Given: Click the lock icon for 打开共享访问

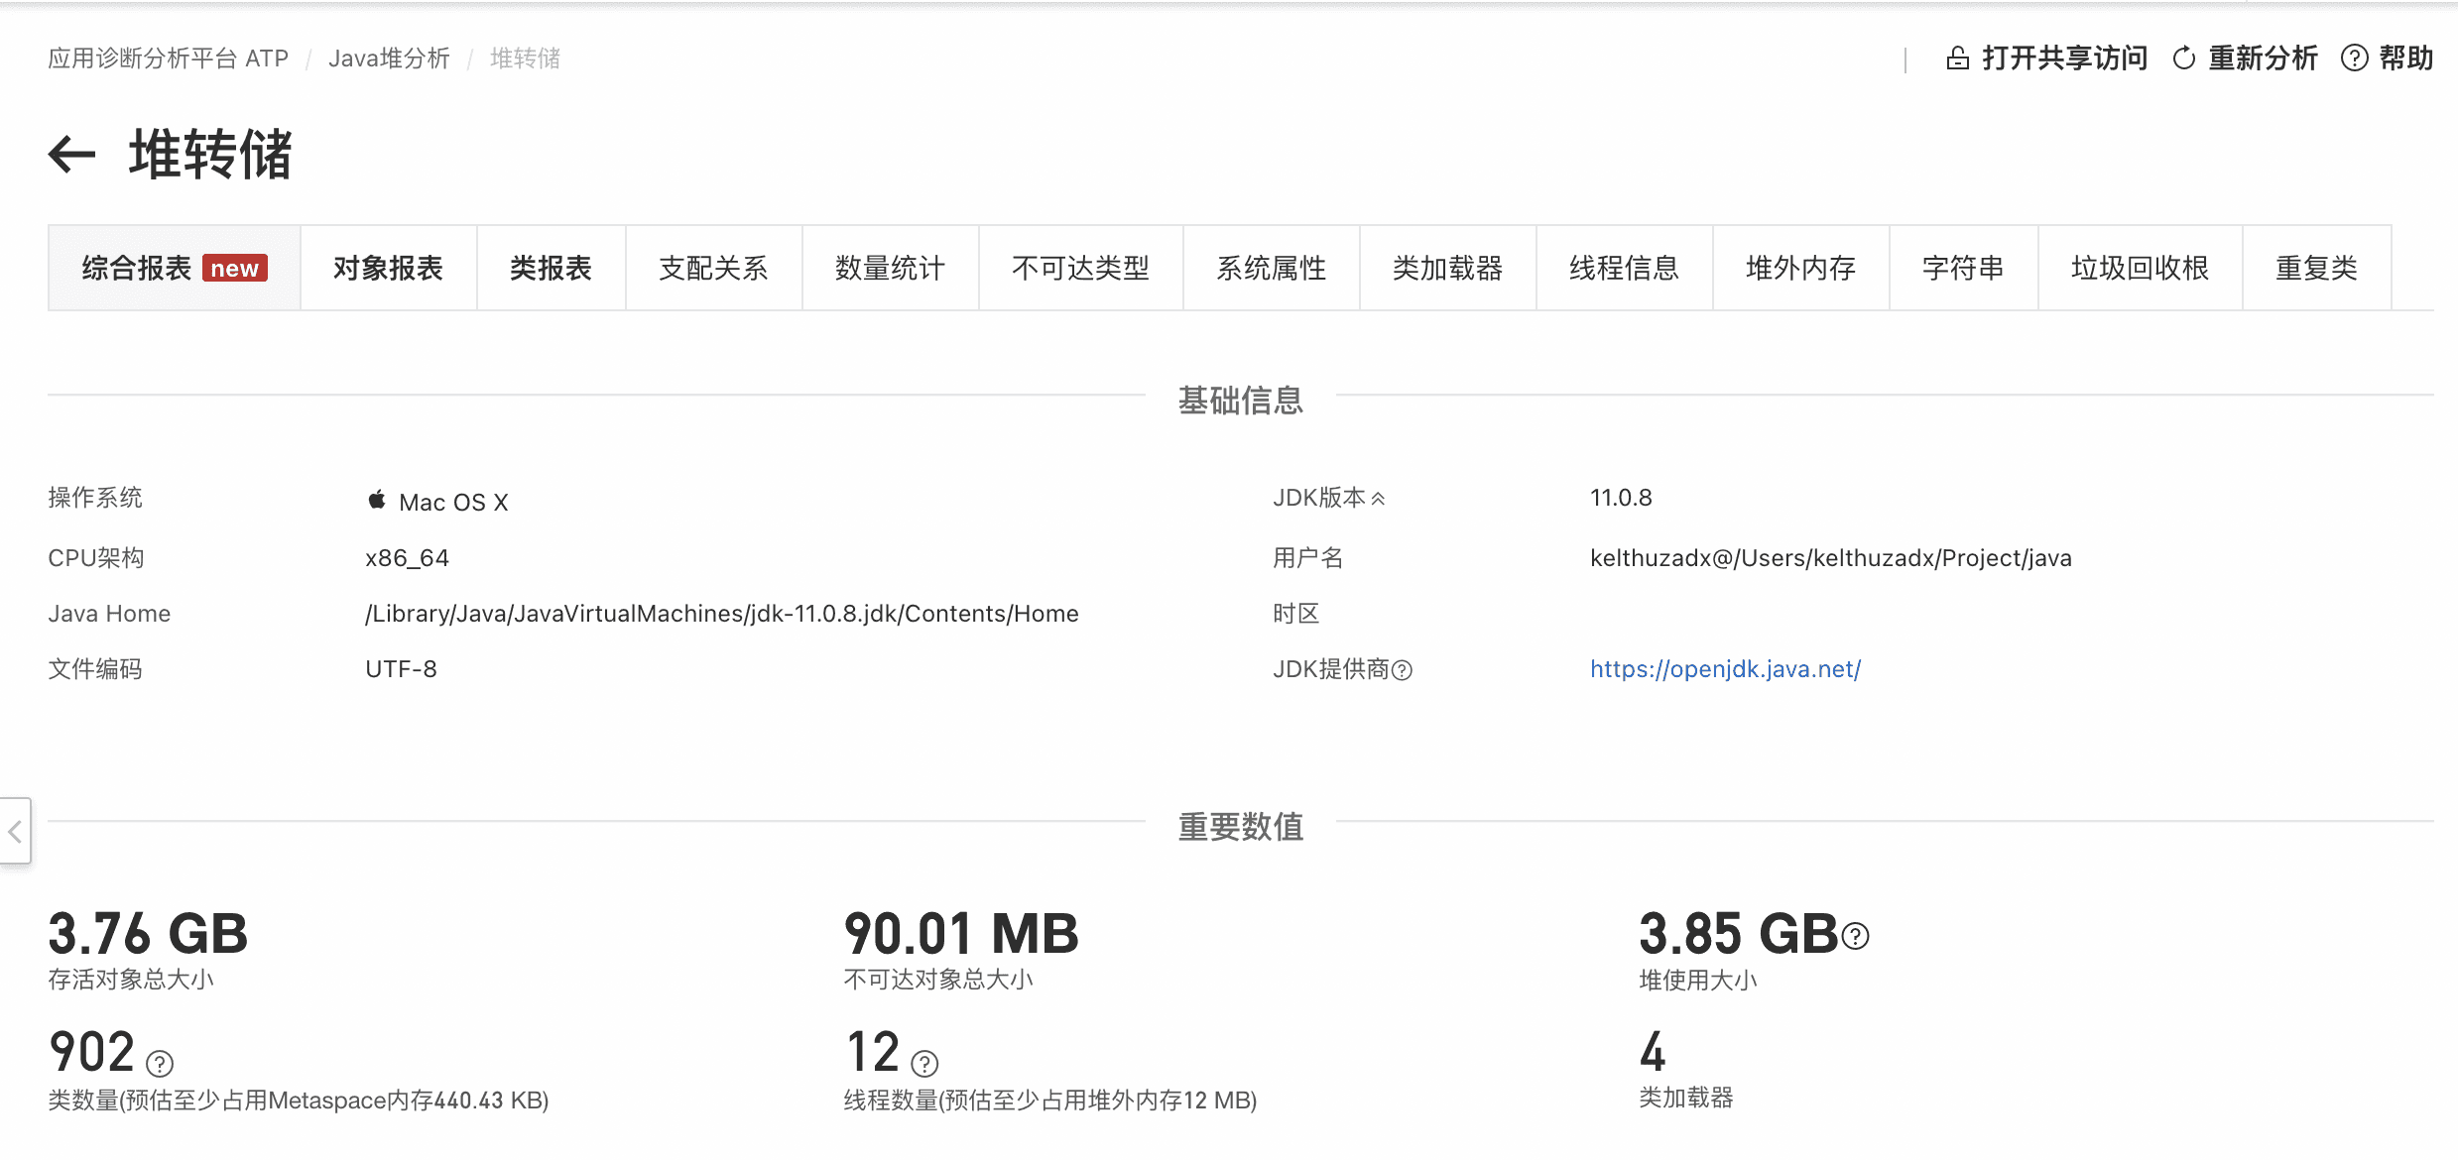Looking at the screenshot, I should tap(1957, 58).
